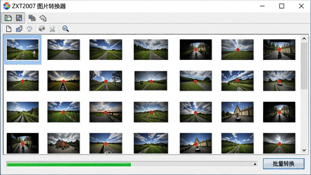The image size is (311, 175).
Task: Select the highlighted first thumbnail in top row
Action: click(x=22, y=50)
